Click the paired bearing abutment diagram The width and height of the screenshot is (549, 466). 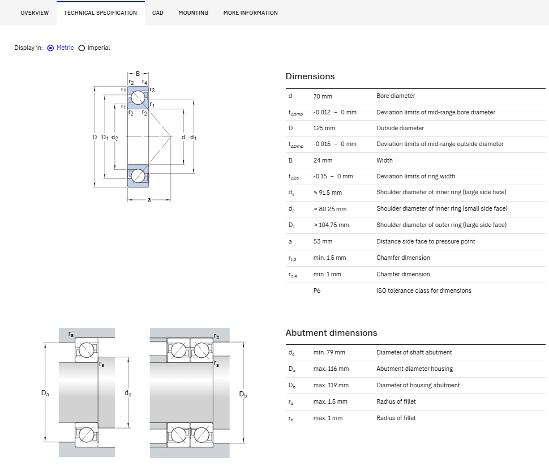tap(199, 393)
